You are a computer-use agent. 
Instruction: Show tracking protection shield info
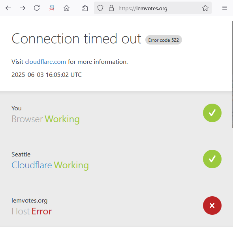[x=100, y=8]
